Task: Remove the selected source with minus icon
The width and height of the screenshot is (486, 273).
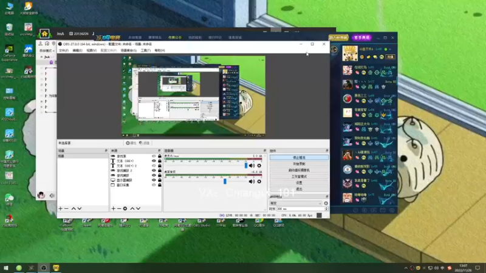Action: (x=118, y=209)
